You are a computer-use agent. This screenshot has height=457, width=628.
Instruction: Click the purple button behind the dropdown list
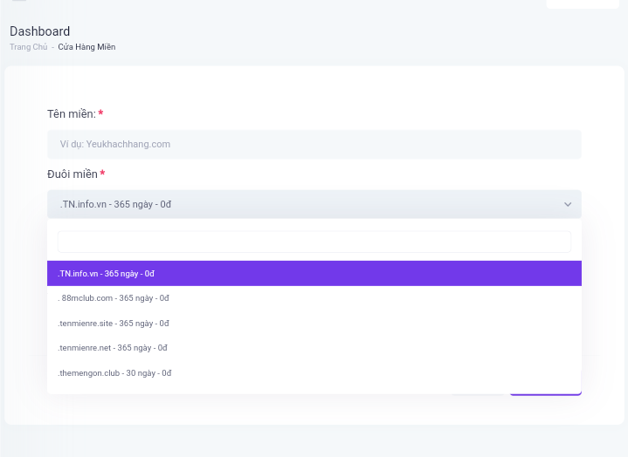click(x=546, y=394)
